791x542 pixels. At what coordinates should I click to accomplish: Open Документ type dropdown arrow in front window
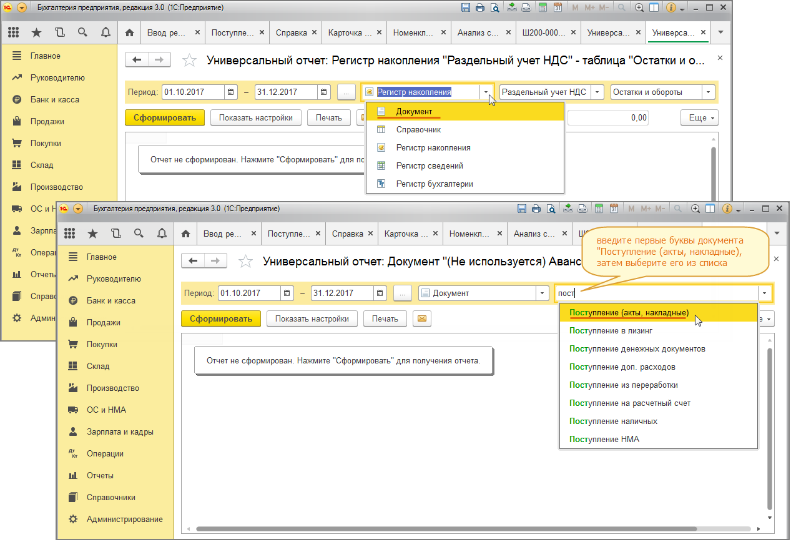(x=543, y=293)
